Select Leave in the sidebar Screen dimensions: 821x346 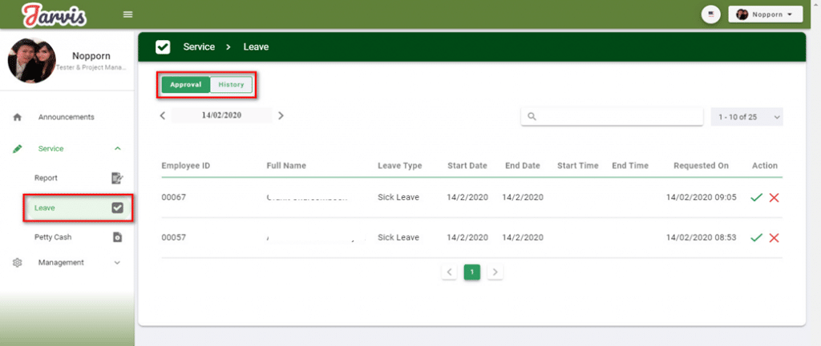[78, 208]
